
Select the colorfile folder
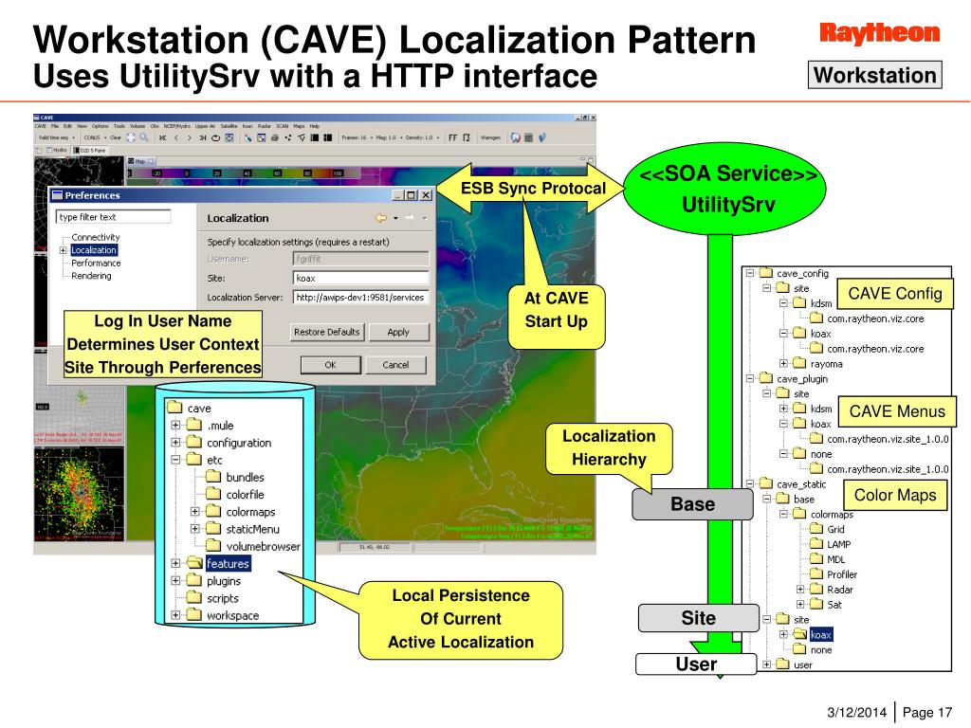(x=235, y=495)
